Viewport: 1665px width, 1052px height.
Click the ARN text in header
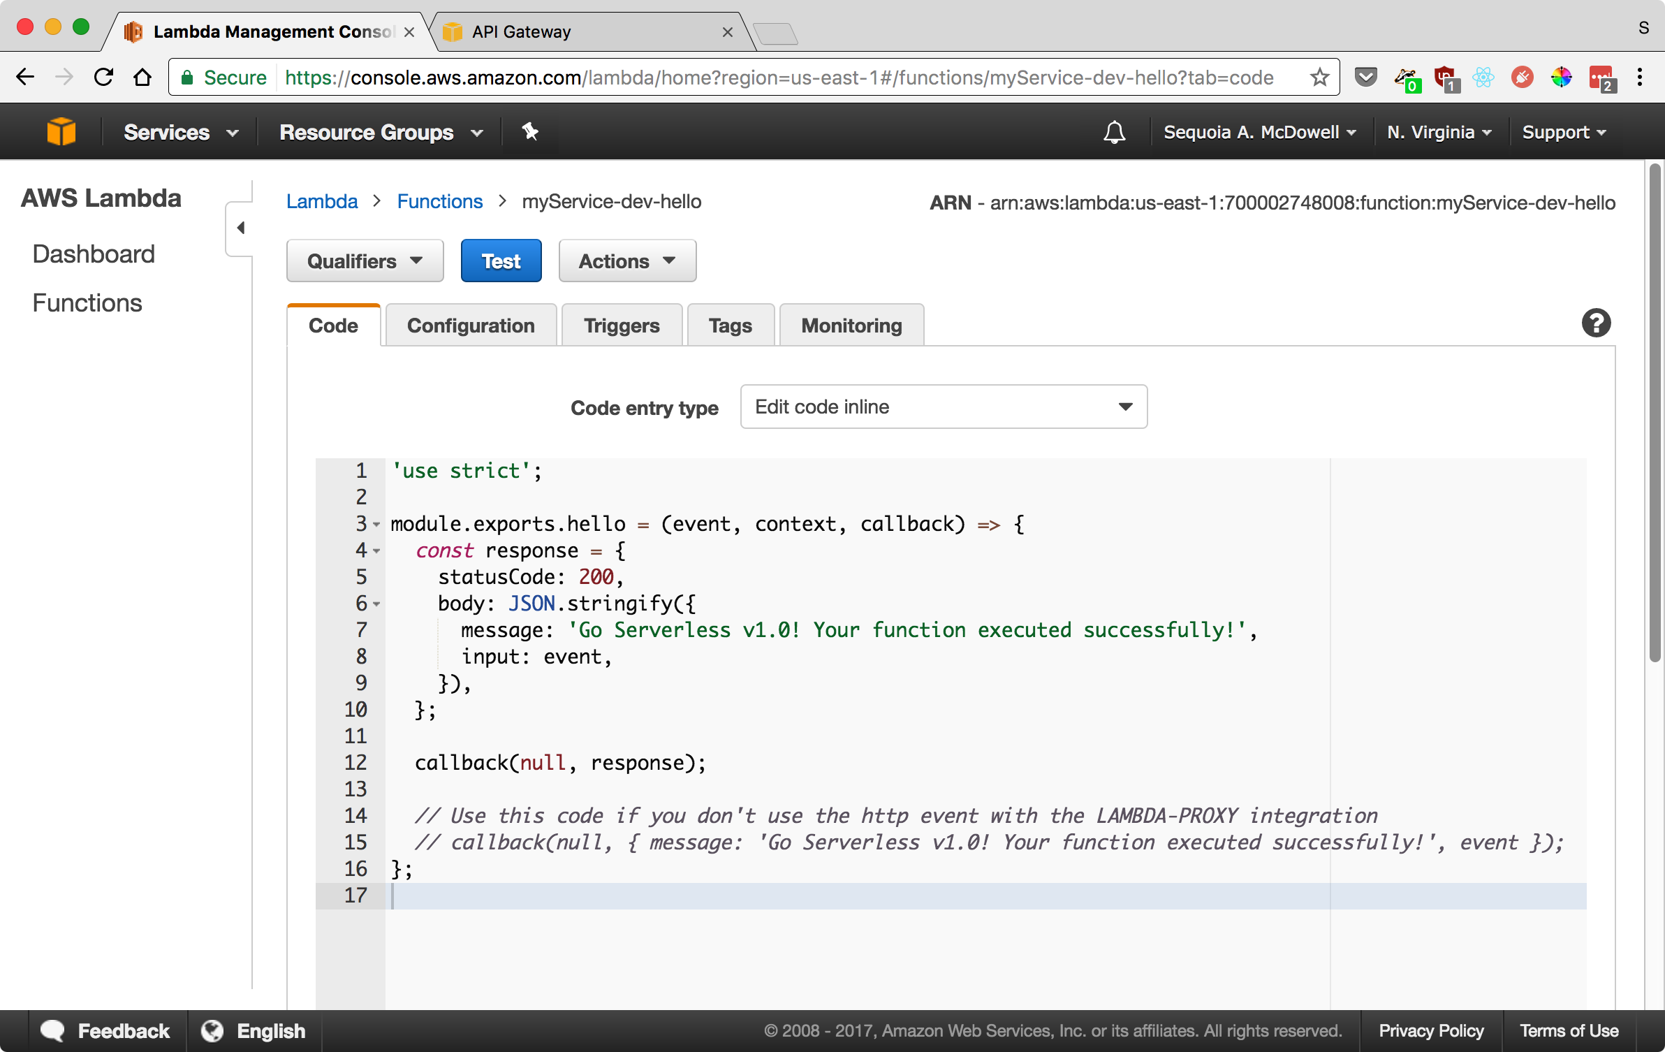coord(1272,203)
